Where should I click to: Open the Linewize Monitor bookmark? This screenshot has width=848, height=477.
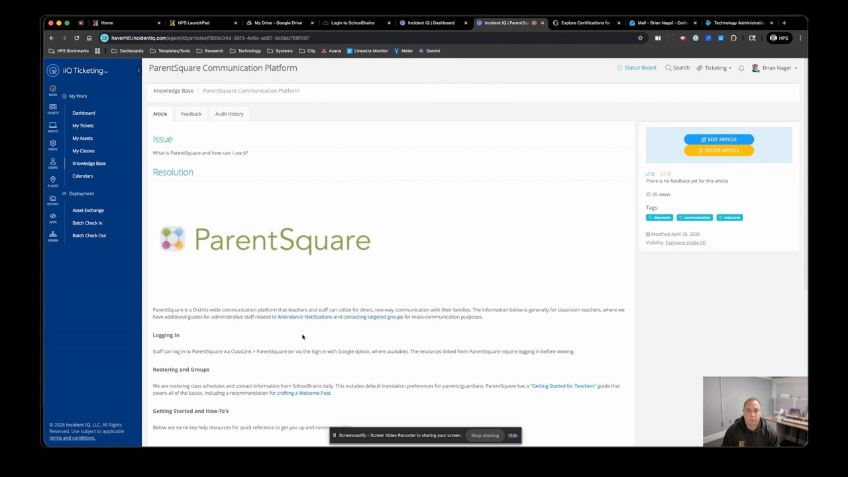point(368,51)
